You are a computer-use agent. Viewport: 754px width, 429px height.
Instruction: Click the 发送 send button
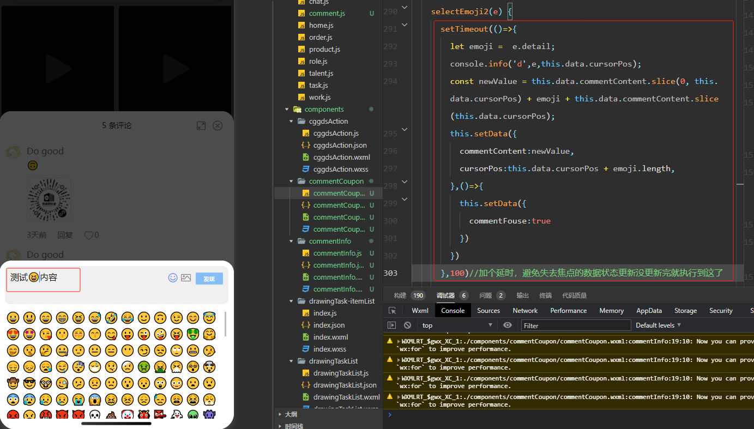(x=209, y=279)
